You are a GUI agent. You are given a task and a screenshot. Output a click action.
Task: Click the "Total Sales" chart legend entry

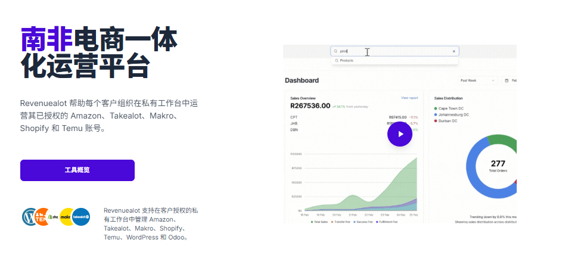pyautogui.click(x=319, y=222)
